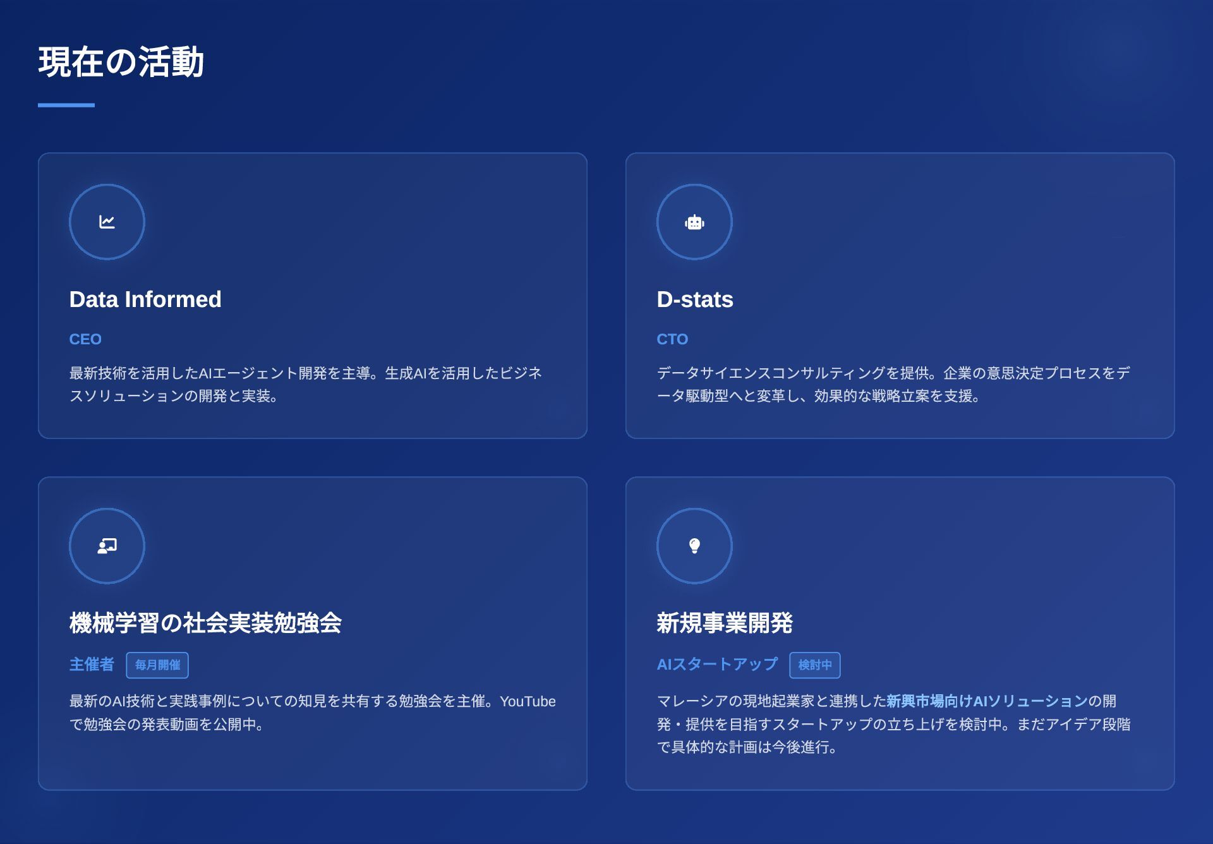Select the 機械学習の社会実装勉強会 heading
Viewport: 1213px width, 844px height.
point(205,623)
